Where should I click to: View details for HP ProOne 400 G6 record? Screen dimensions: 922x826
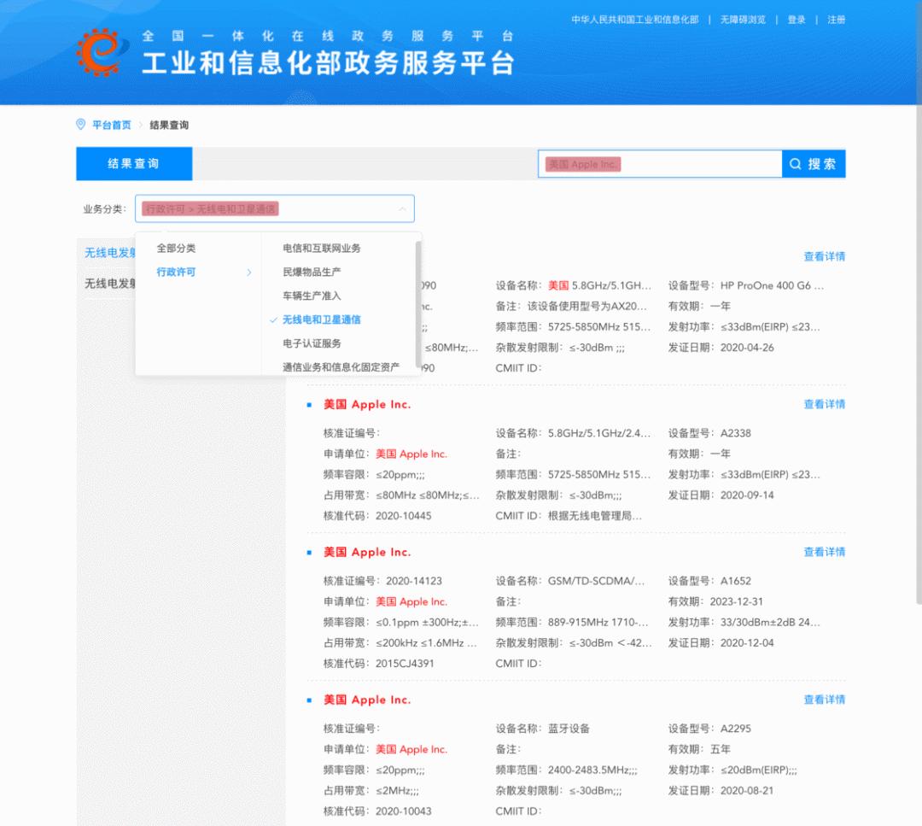(x=825, y=256)
